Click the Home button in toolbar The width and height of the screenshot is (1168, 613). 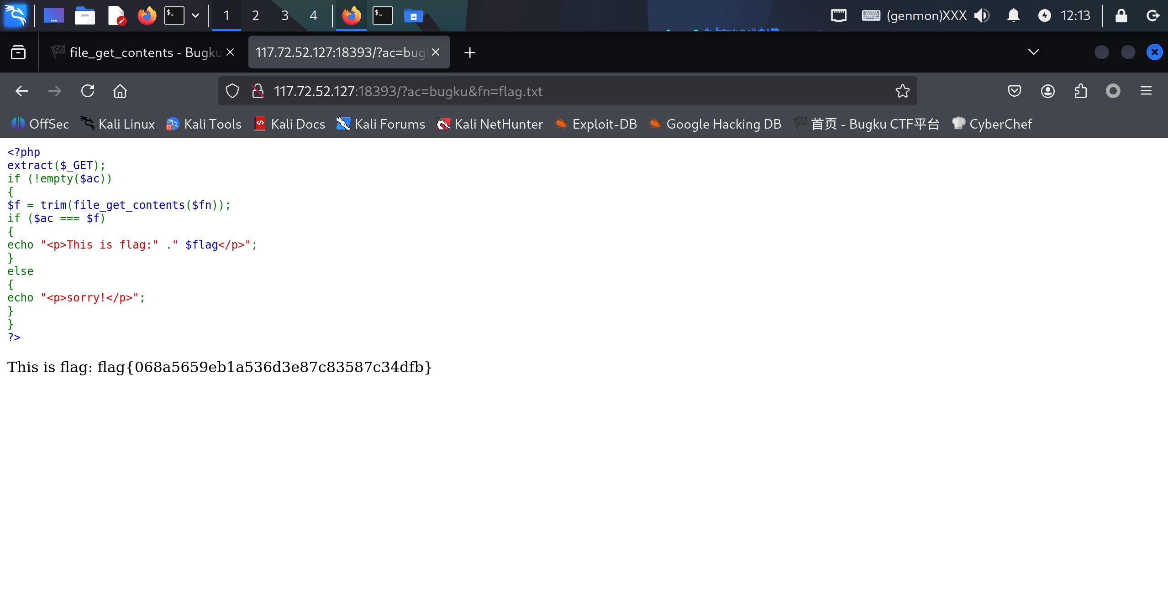[120, 91]
